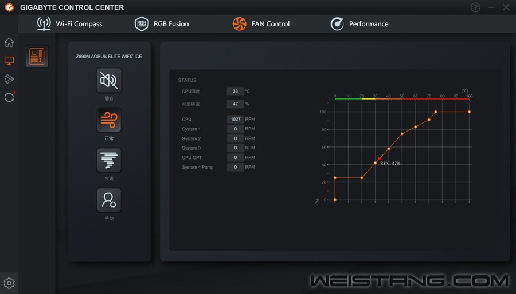Select the Silent (静音) fan mode icon
516x294 pixels.
pos(109,81)
